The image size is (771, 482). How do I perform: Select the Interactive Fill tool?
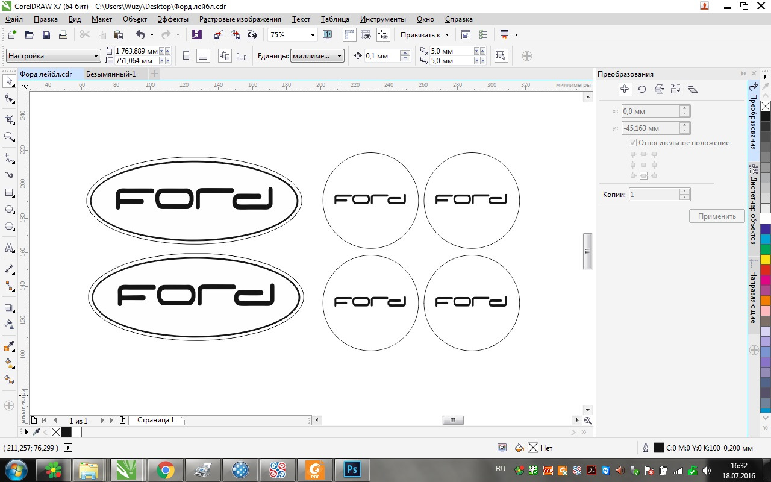[9, 363]
